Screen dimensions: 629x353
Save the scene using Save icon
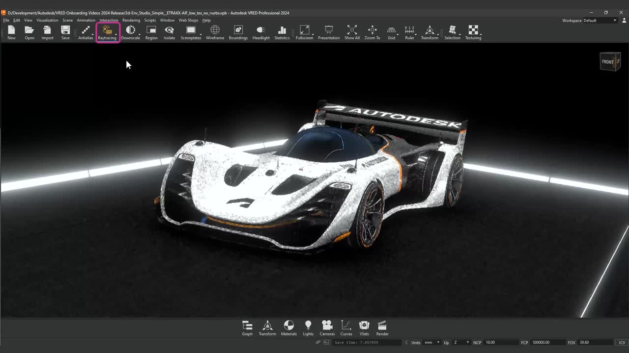coord(65,32)
